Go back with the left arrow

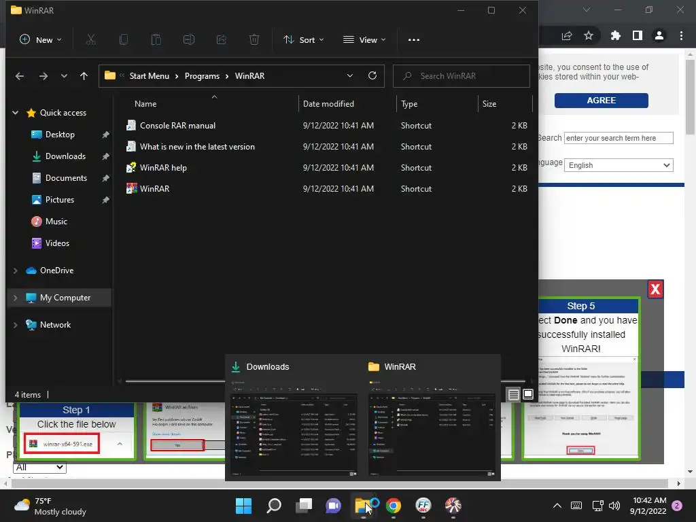[20, 76]
